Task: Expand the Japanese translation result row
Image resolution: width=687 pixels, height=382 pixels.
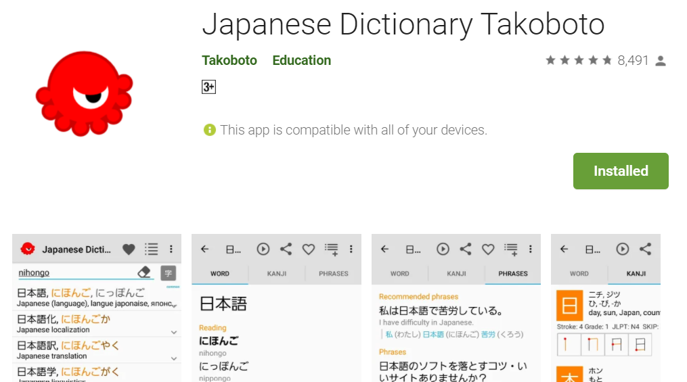Action: click(174, 359)
